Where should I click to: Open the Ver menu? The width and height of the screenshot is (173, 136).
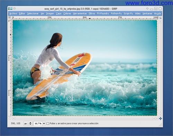click(x=42, y=13)
